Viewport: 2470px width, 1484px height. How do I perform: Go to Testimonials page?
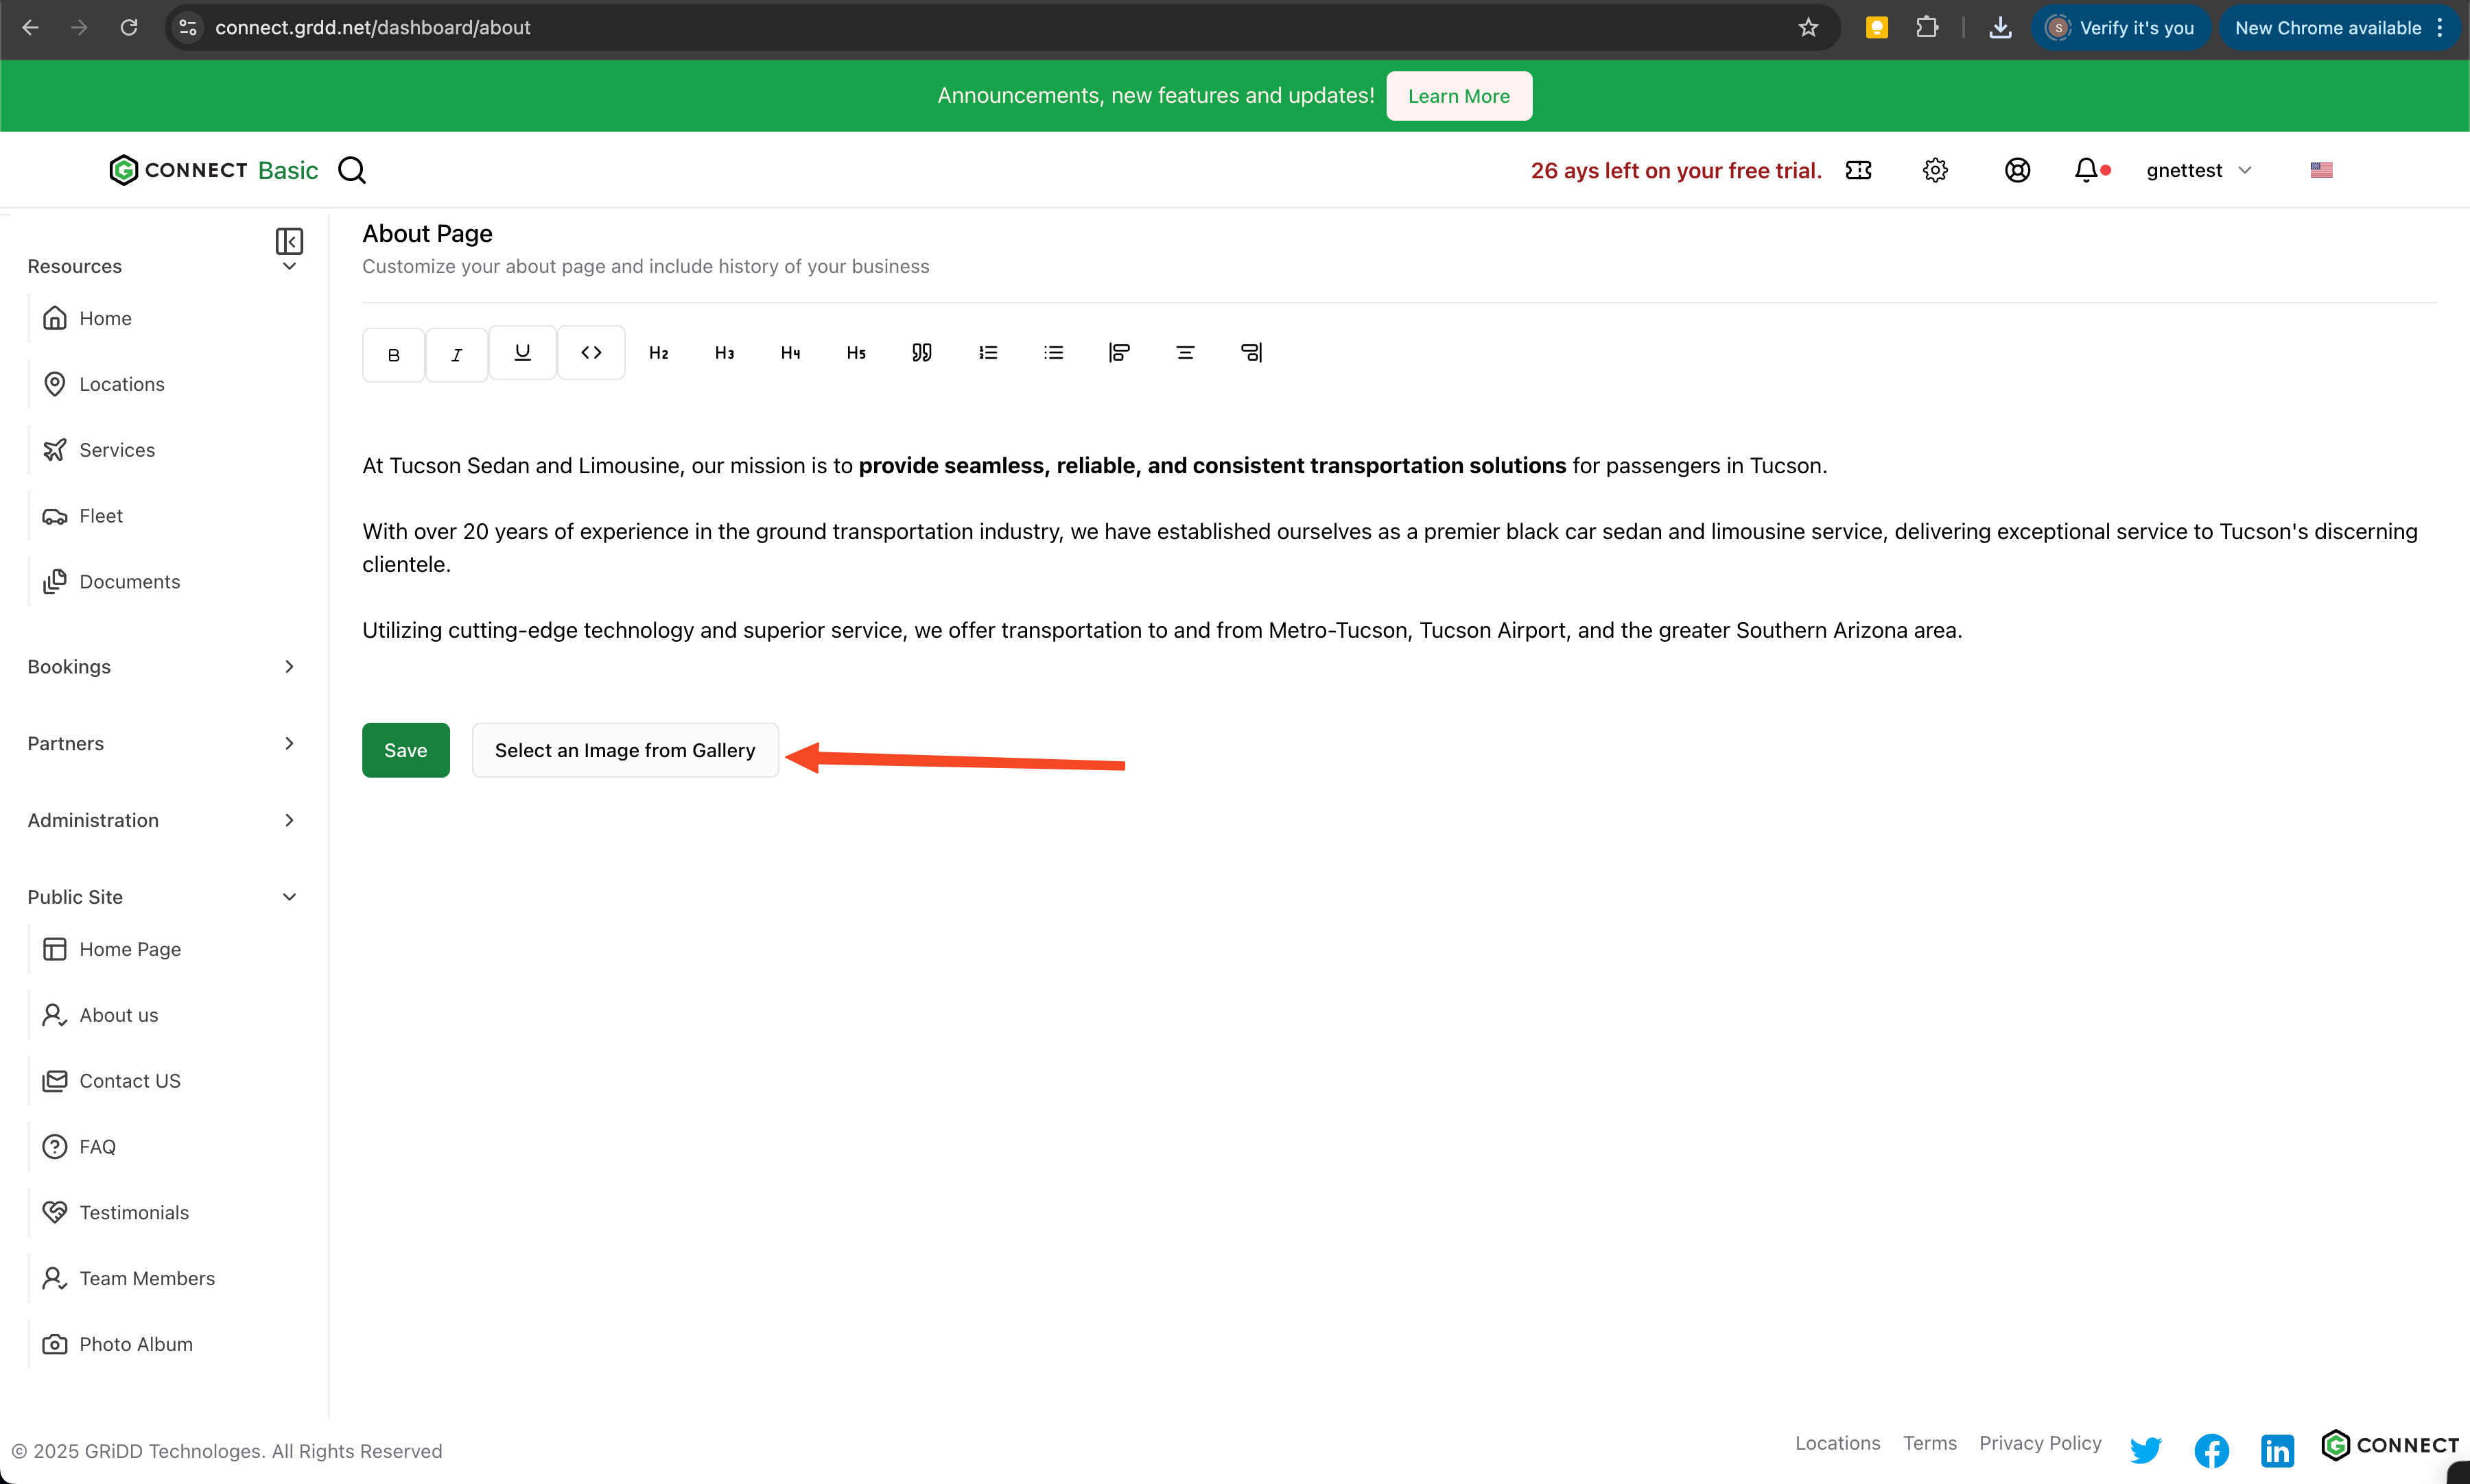pos(133,1212)
